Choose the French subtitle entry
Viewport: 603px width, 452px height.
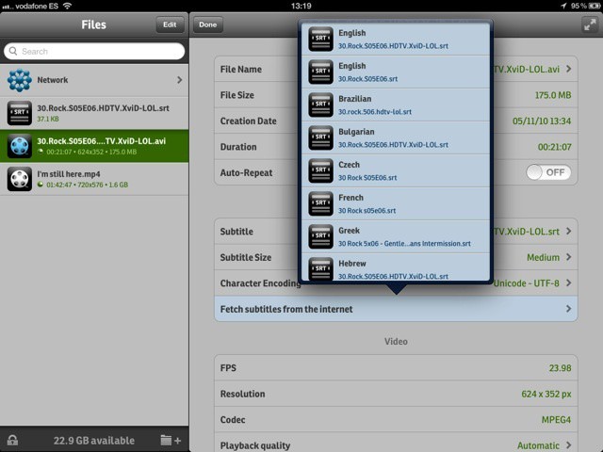click(396, 204)
